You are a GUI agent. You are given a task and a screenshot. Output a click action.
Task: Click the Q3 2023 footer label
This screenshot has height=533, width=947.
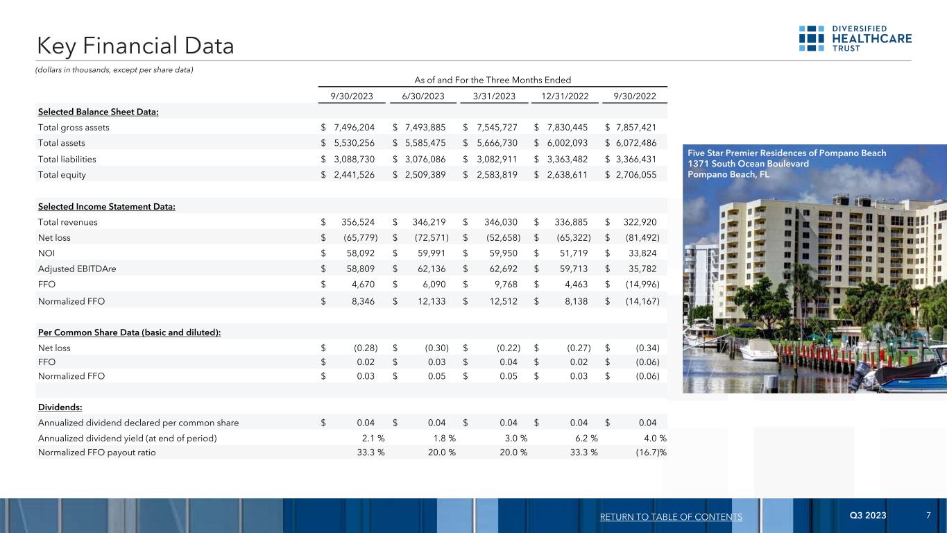867,516
